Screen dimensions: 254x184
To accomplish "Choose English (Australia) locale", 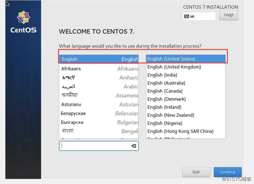I will point(186,83).
